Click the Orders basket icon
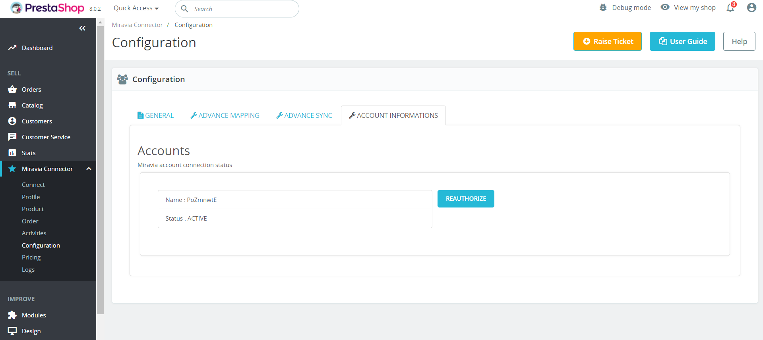Image resolution: width=763 pixels, height=340 pixels. pyautogui.click(x=12, y=89)
